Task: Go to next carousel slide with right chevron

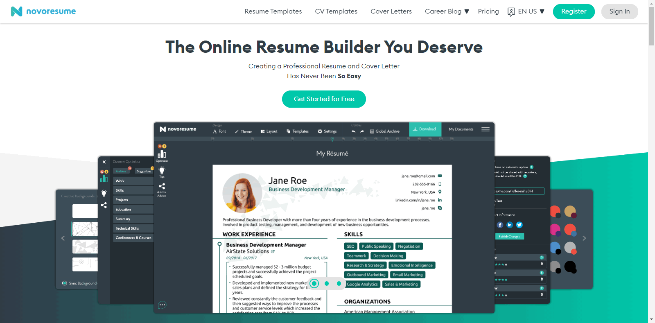Action: 584,238
